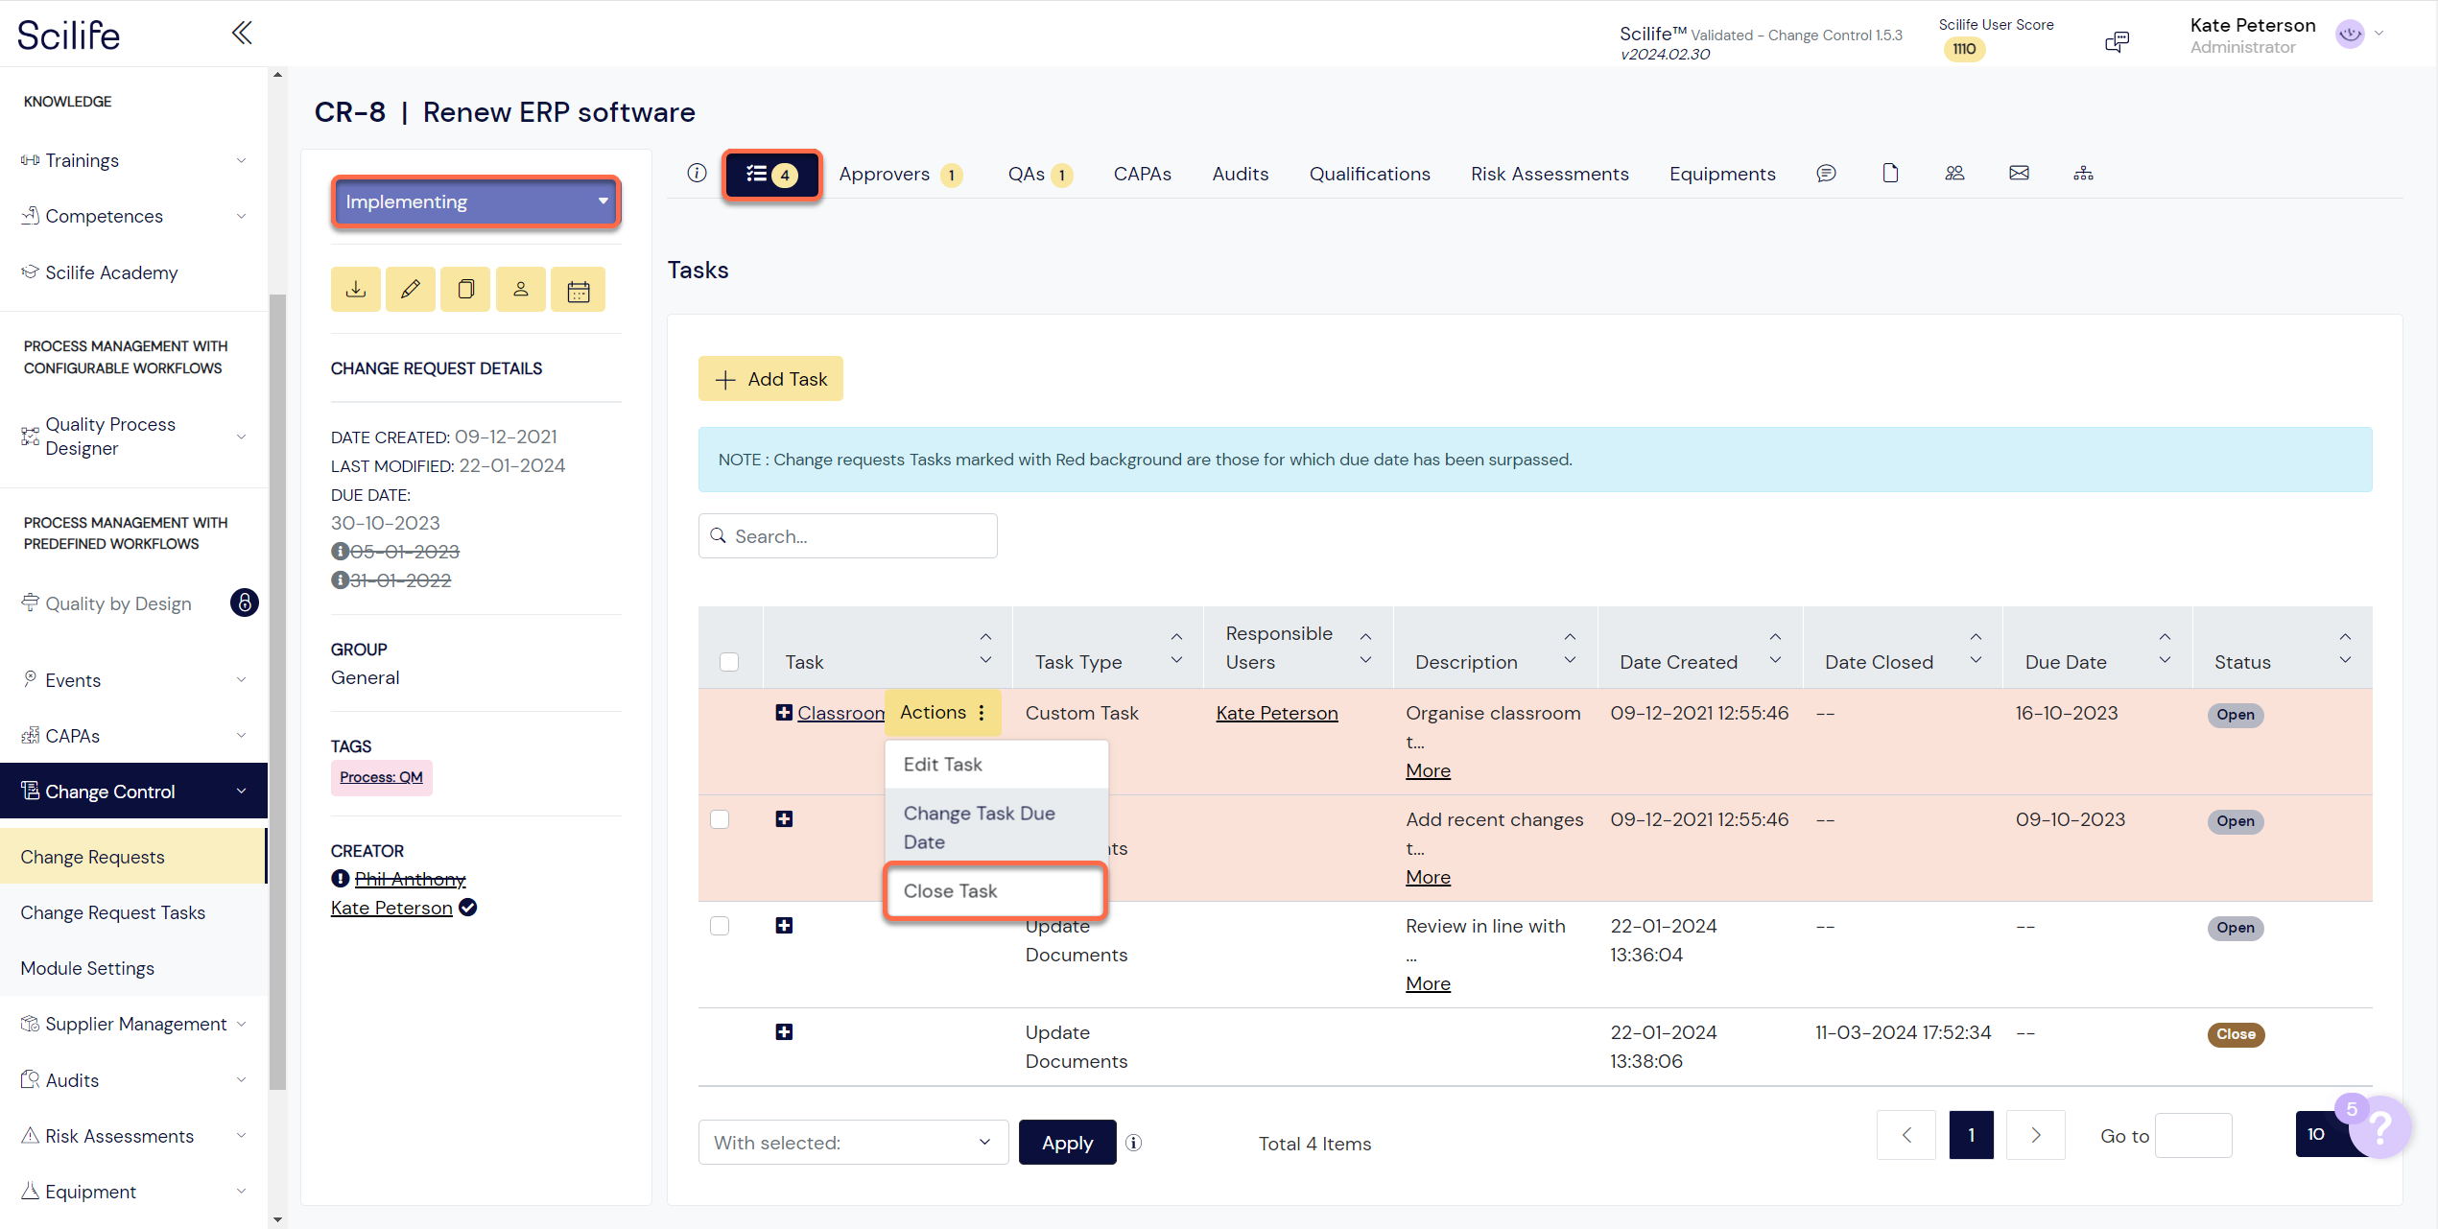Screen dimensions: 2438x1229
Task: Open the With selected dropdown
Action: [x=853, y=1142]
